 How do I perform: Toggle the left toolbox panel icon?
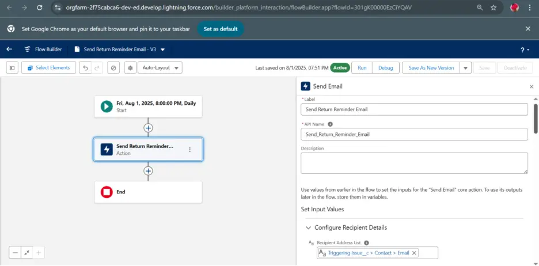(x=13, y=68)
